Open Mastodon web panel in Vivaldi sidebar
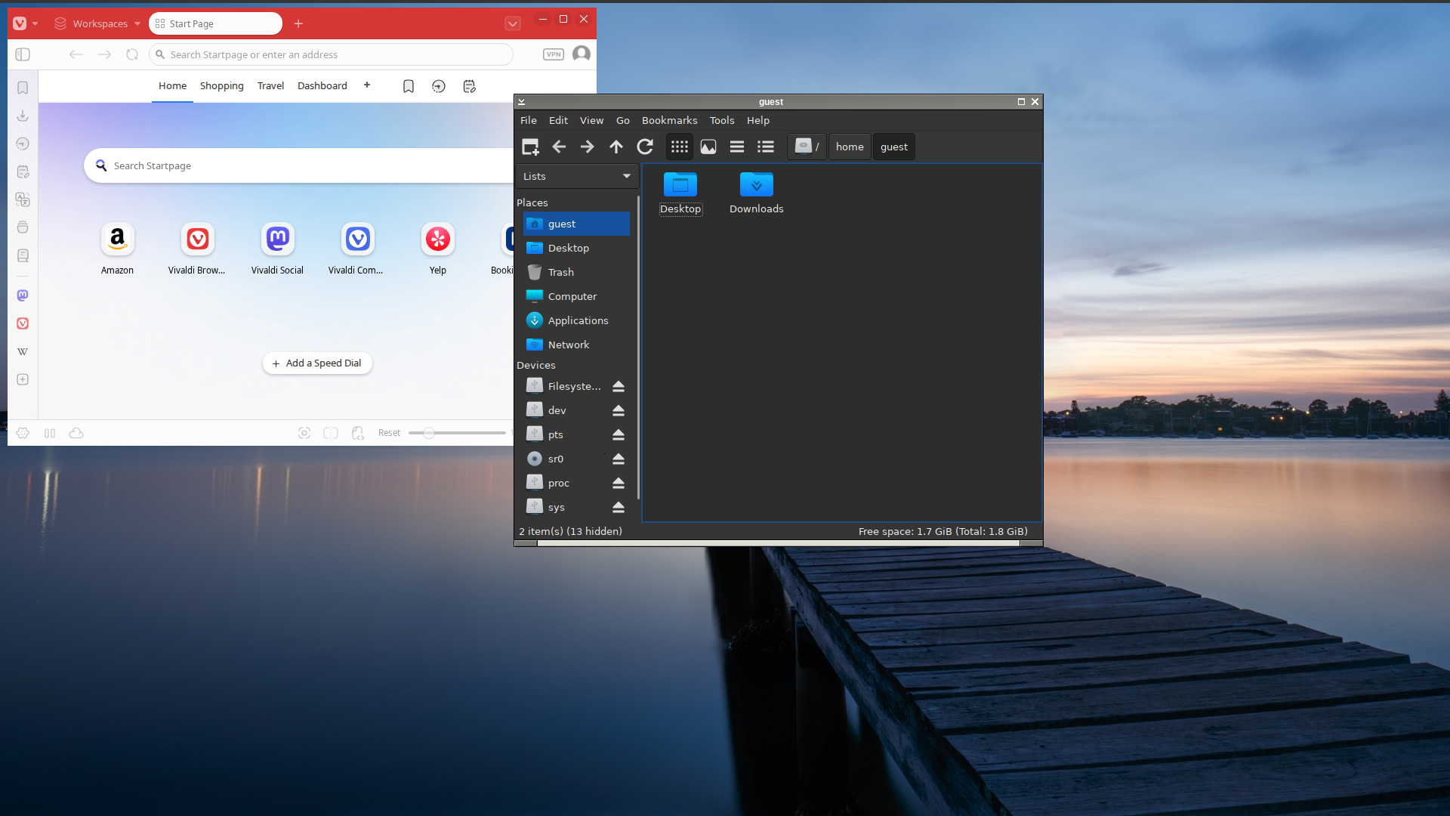The width and height of the screenshot is (1450, 816). coord(23,295)
